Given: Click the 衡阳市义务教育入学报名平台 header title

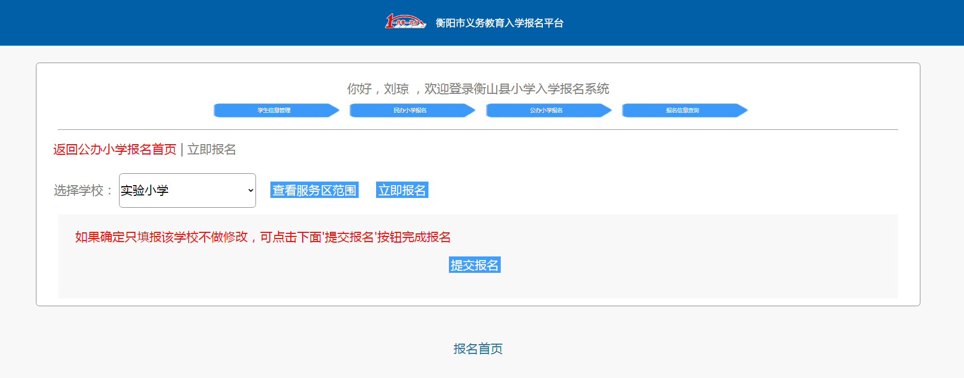Looking at the screenshot, I should coord(499,23).
